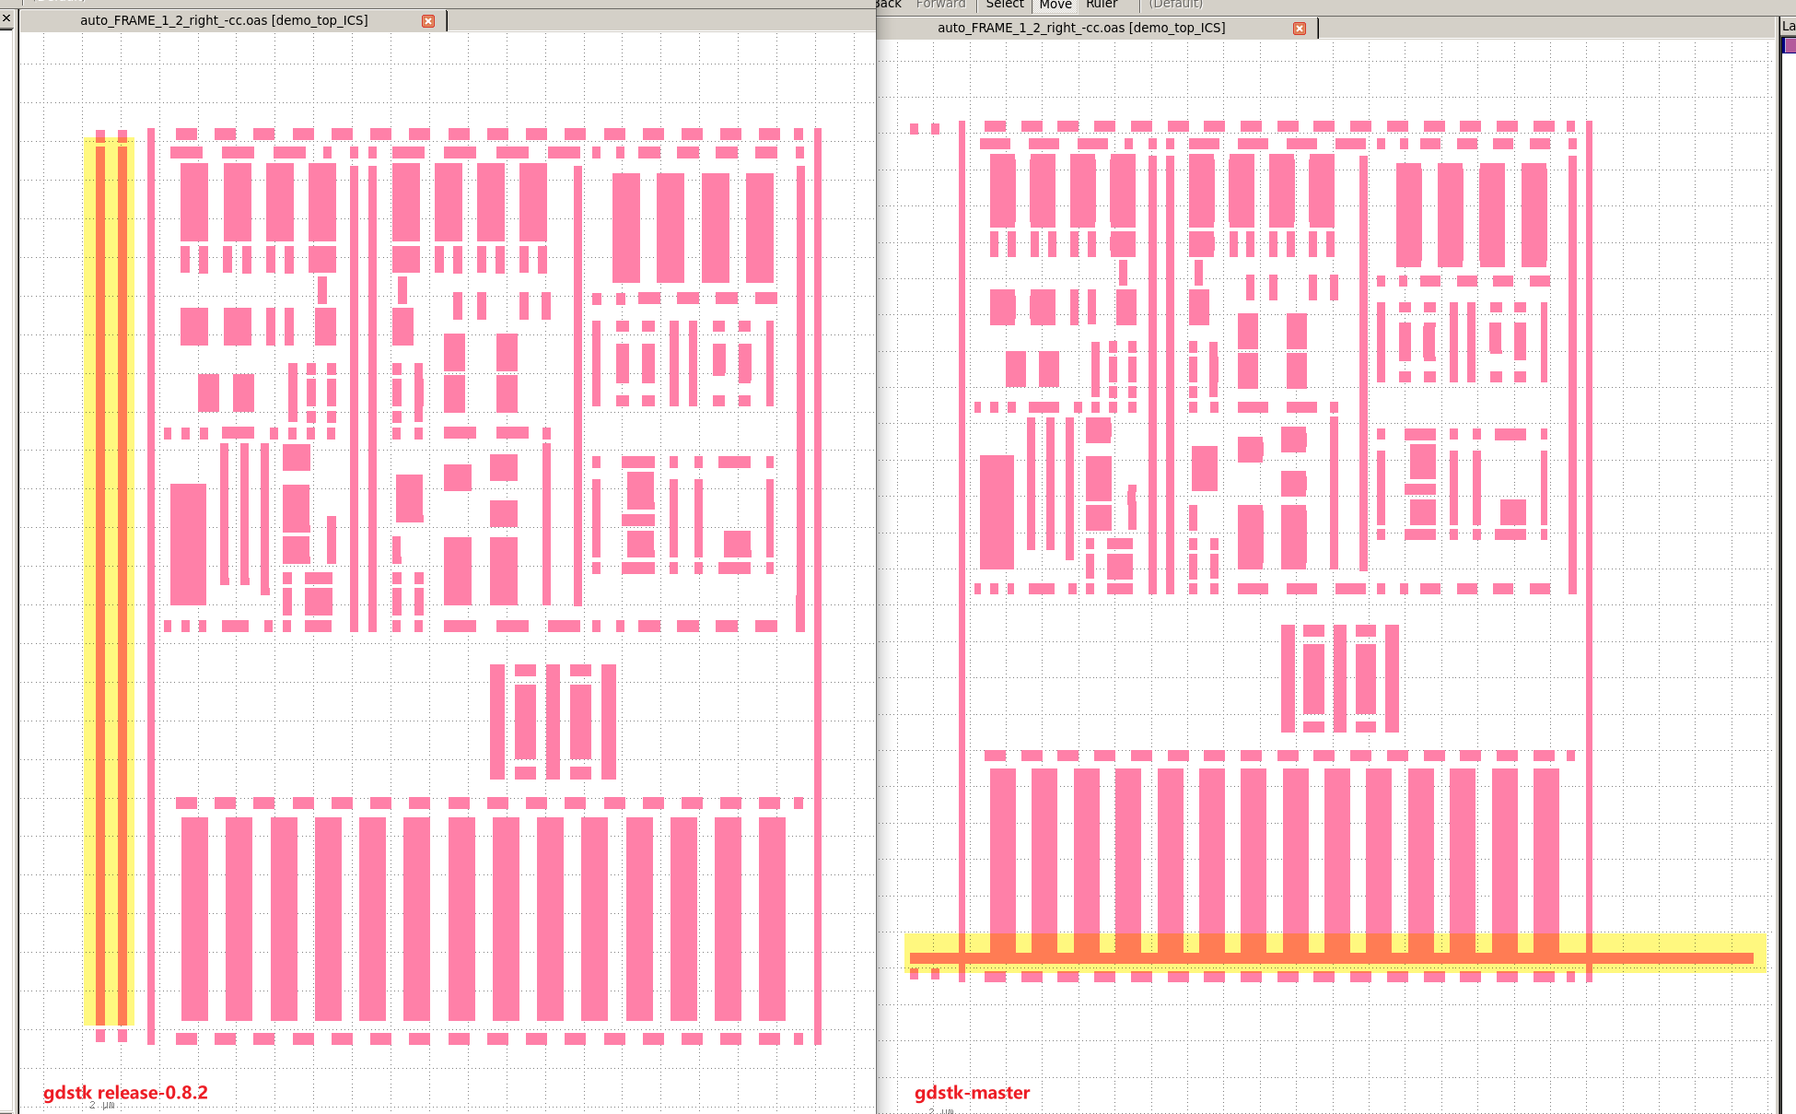
Task: Click the Forward navigation button
Action: 940,5
